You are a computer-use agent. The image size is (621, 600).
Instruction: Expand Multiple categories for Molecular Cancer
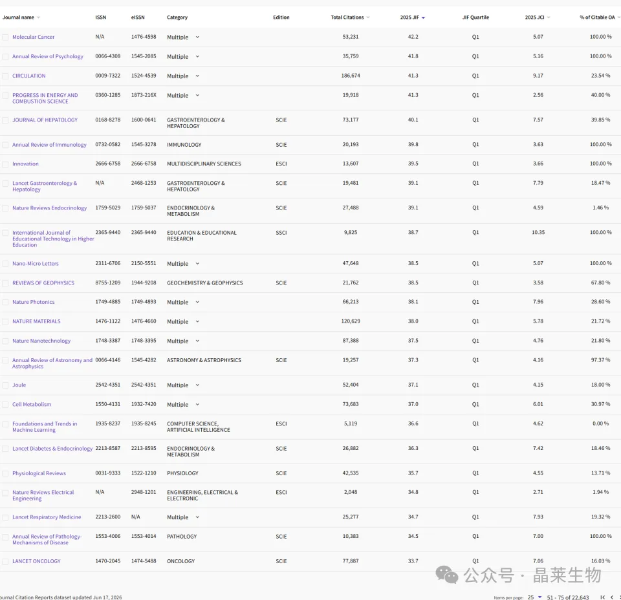tap(197, 37)
